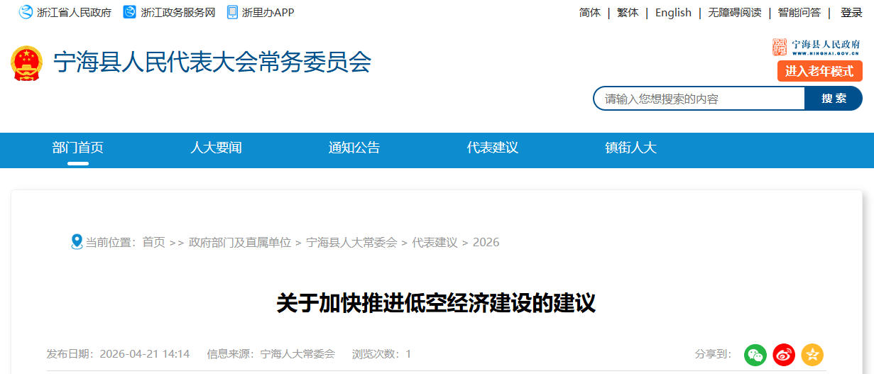
Task: Click the 分享到 label
Action: (x=713, y=354)
